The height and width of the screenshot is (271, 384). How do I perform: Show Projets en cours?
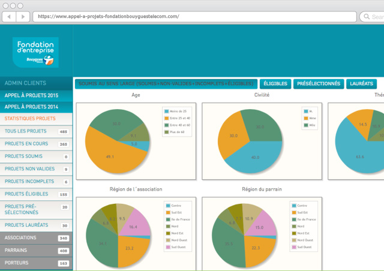[x=36, y=144]
